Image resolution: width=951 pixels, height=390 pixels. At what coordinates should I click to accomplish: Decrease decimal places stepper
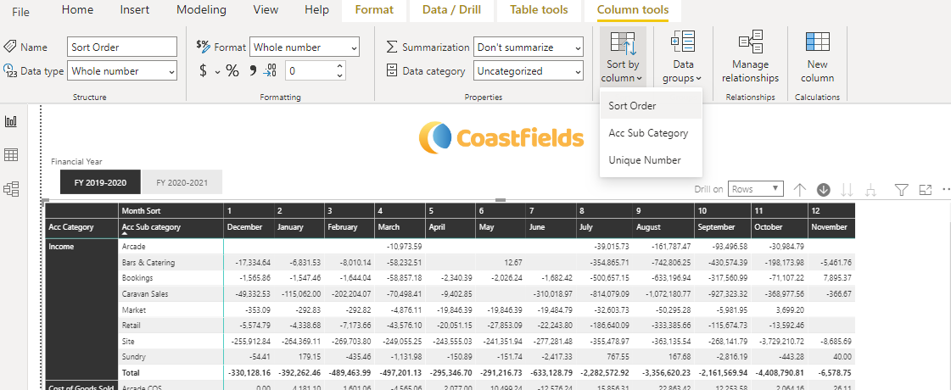point(339,75)
